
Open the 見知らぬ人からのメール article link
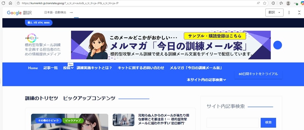[164, 119]
